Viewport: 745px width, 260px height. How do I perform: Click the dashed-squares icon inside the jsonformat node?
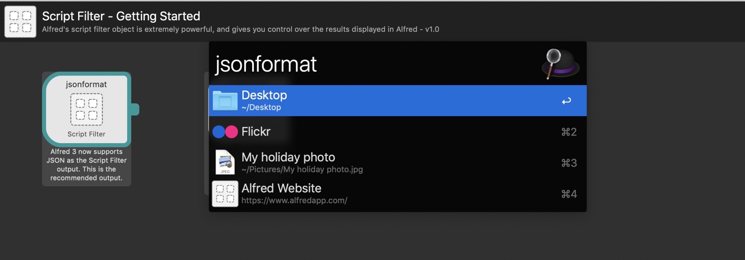pyautogui.click(x=86, y=108)
